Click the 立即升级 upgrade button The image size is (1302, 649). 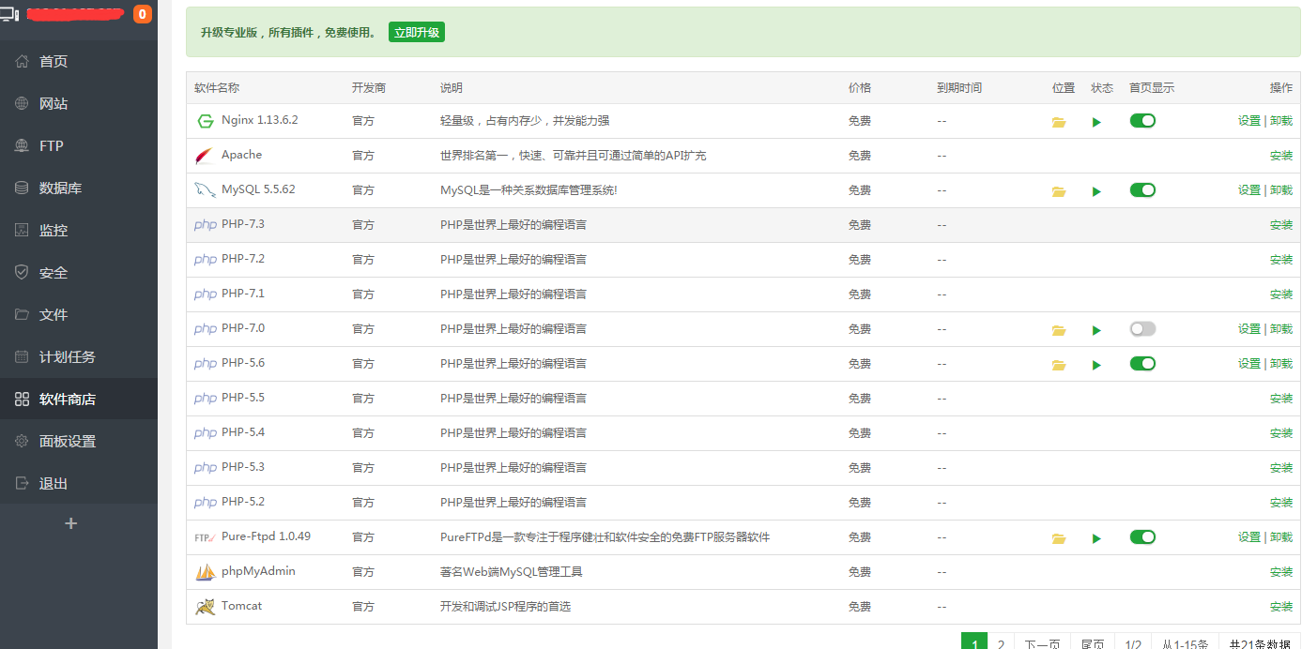(417, 32)
